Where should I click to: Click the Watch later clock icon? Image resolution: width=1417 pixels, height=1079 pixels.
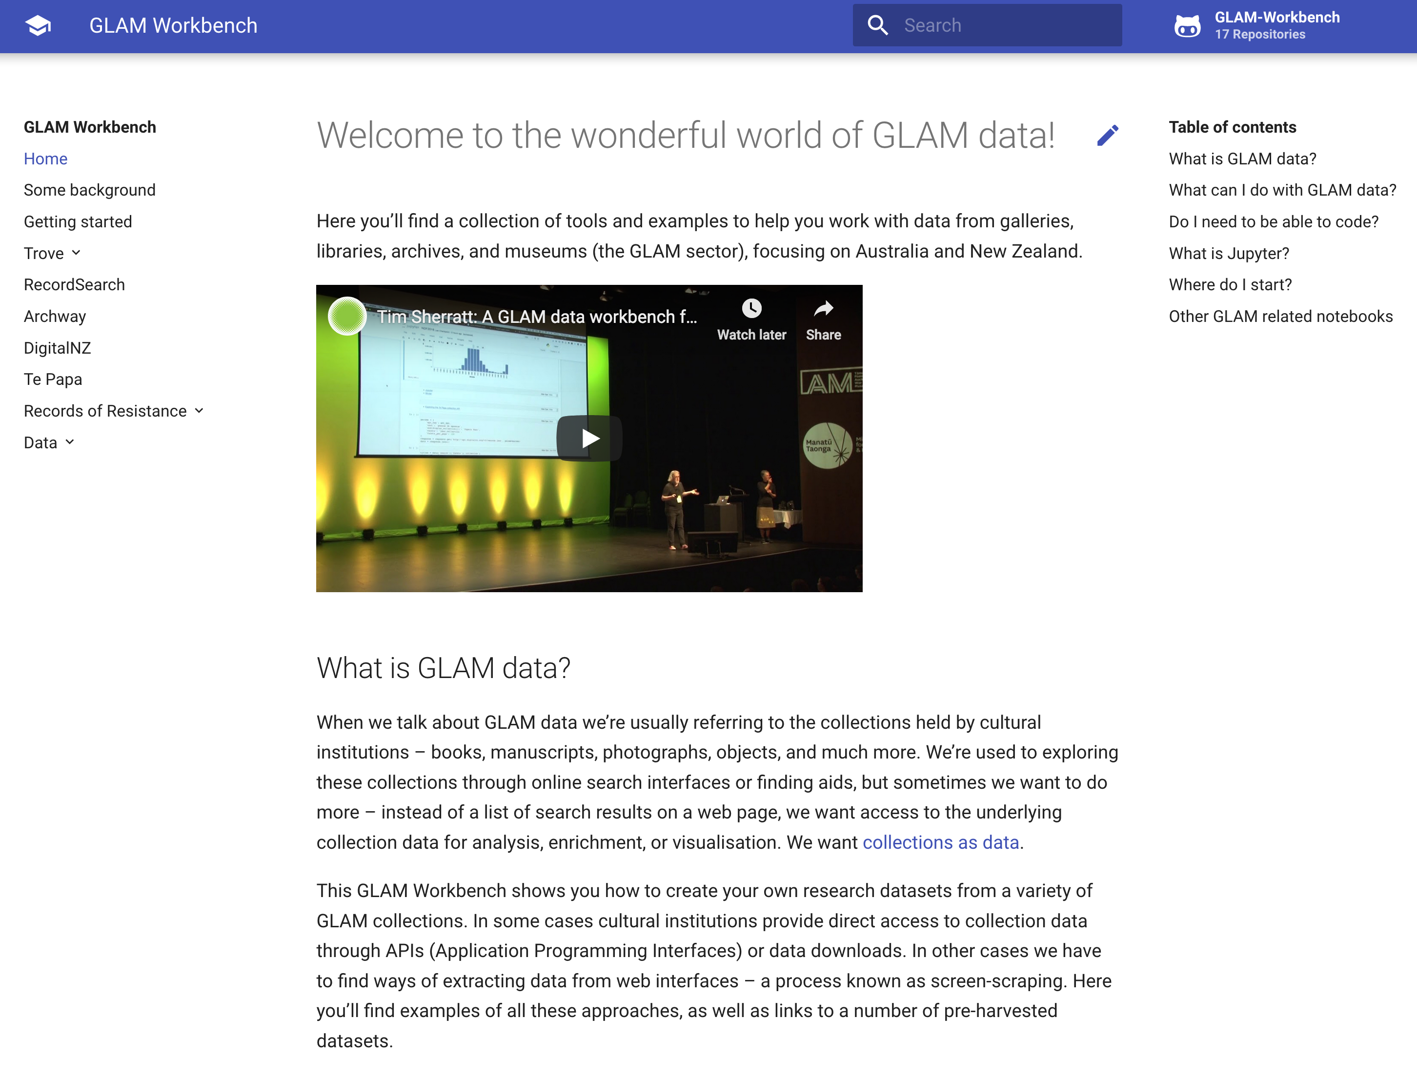(x=751, y=309)
